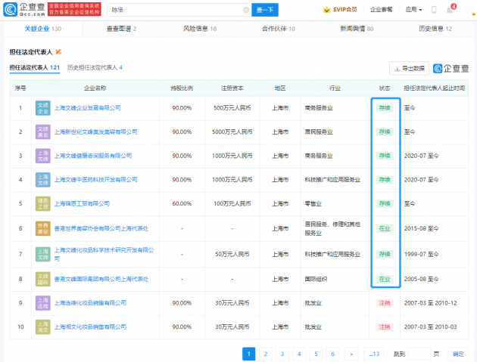The height and width of the screenshot is (362, 477).
Task: Switch to the 风险信息 tab
Action: point(199,29)
